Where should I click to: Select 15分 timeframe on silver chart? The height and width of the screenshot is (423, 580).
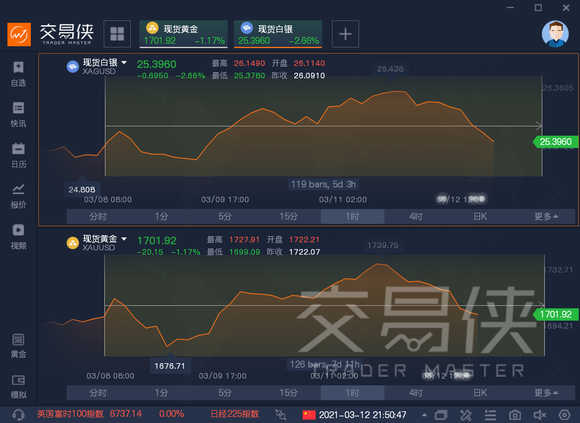[289, 216]
